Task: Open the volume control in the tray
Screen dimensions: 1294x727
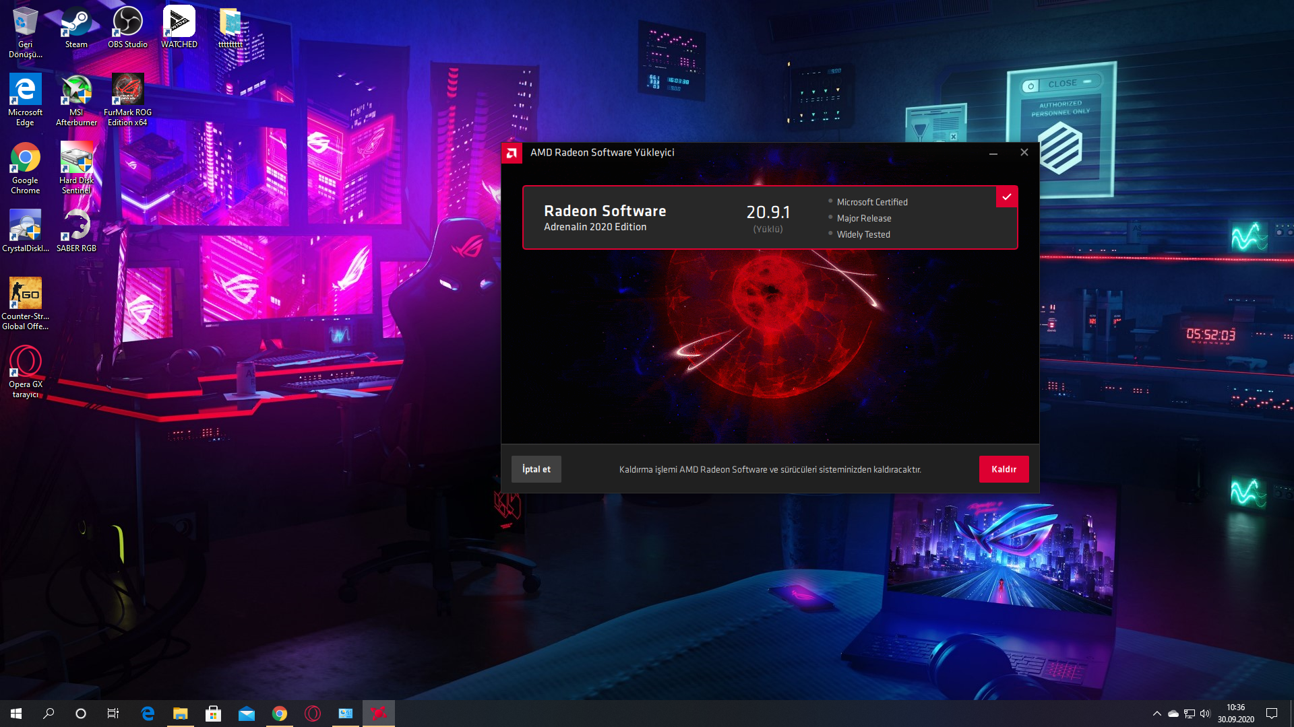Action: point(1205,714)
